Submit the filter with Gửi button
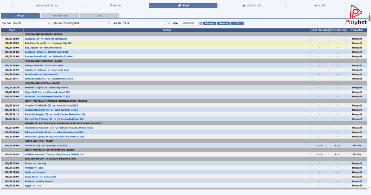This screenshot has width=371, height=195. point(237,24)
